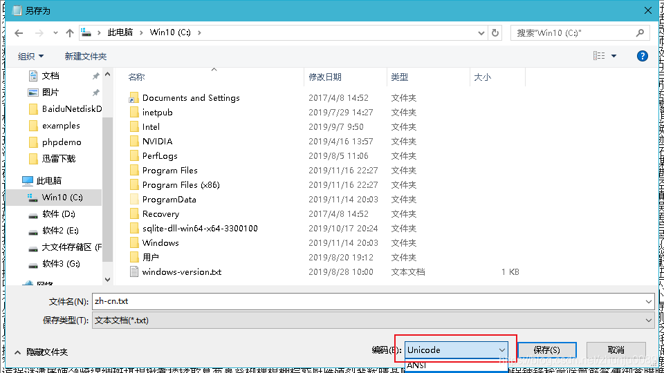Viewport: 664px width, 373px height.
Task: Select Documents and Settings folder icon
Action: click(x=133, y=97)
